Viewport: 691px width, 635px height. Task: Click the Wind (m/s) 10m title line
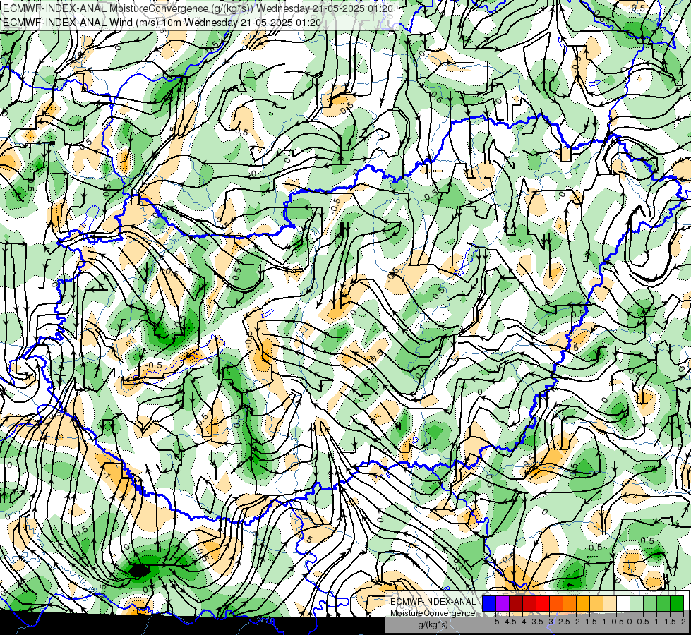162,23
